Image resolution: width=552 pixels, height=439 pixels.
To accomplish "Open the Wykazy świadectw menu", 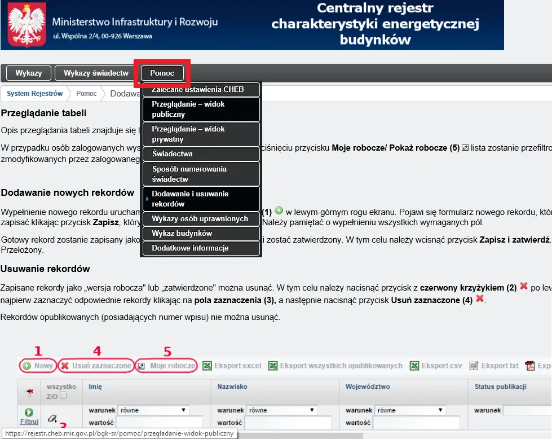I will point(96,73).
